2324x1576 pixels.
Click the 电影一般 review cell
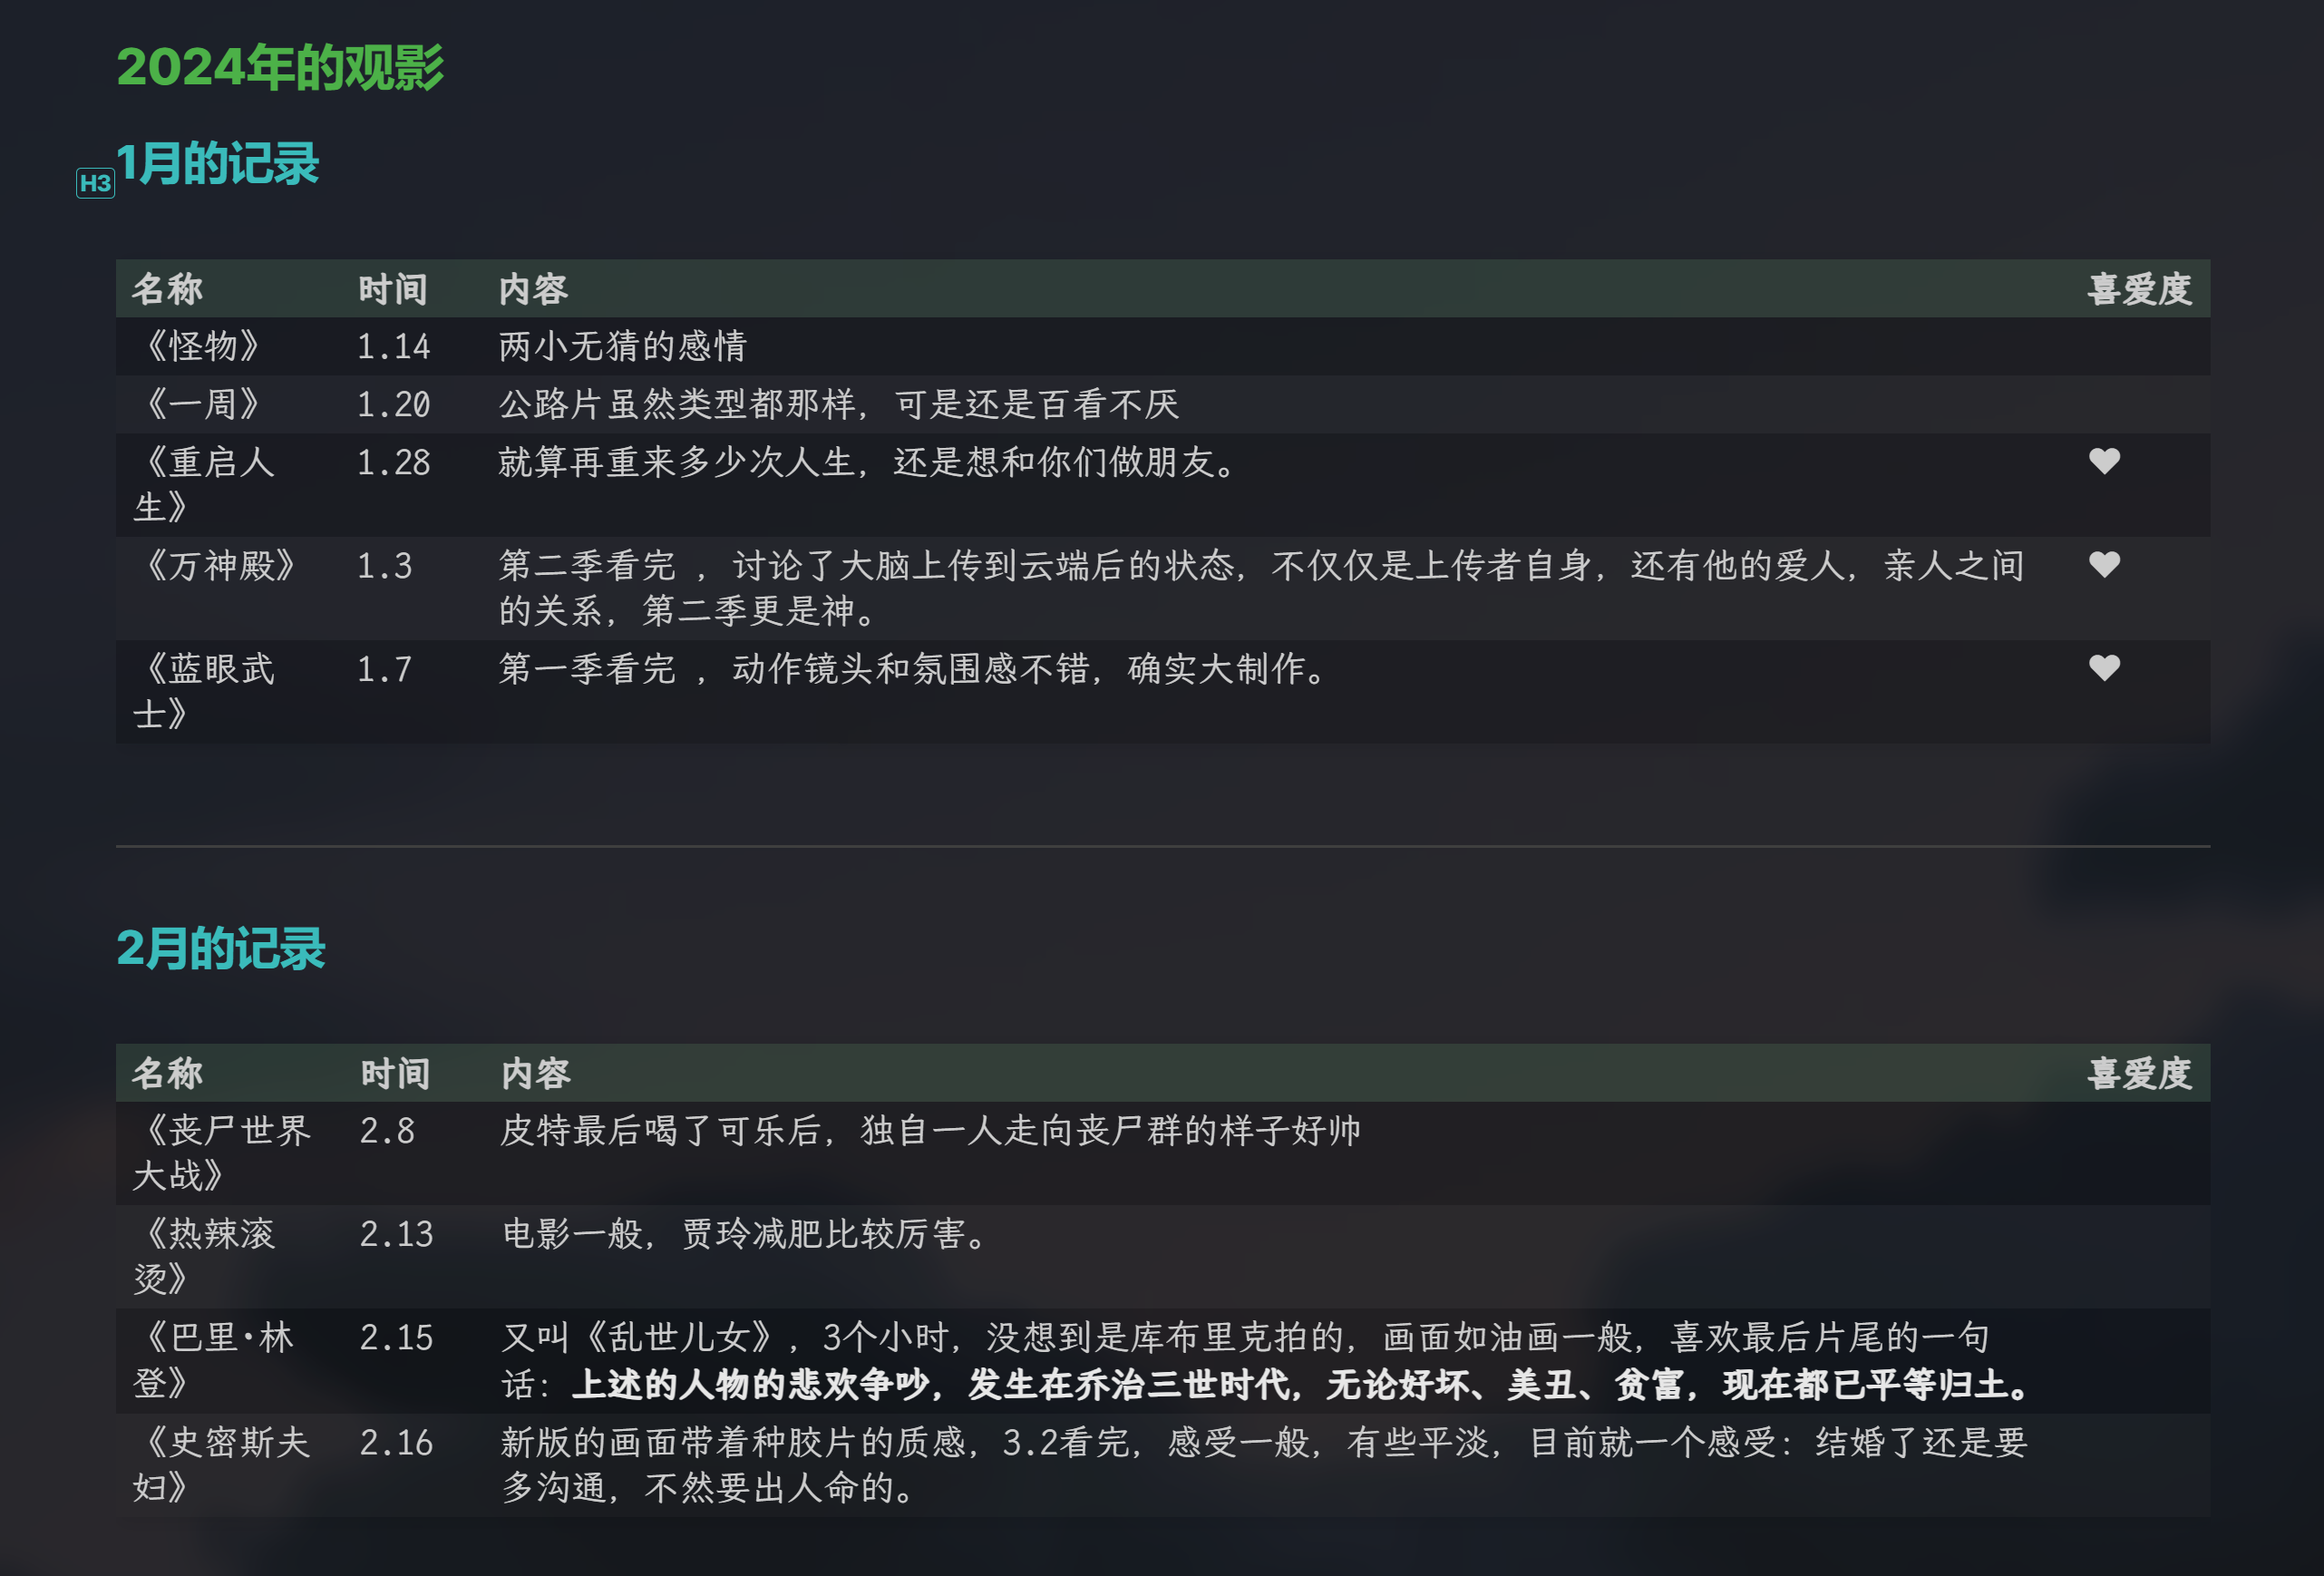(744, 1234)
